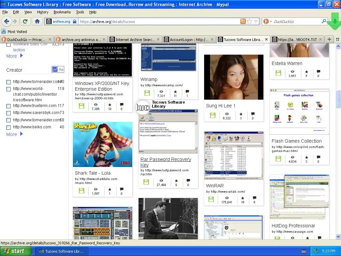The width and height of the screenshot is (341, 256).
Task: Open the Help menu
Action: click(93, 12)
